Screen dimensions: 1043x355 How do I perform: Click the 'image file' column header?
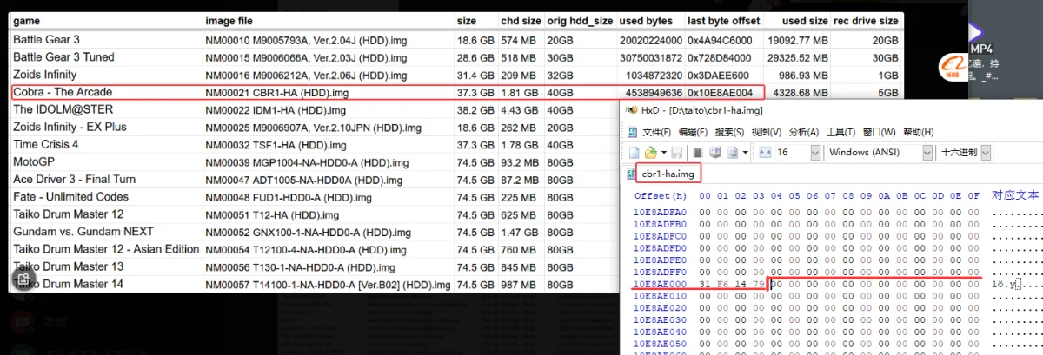click(x=229, y=21)
